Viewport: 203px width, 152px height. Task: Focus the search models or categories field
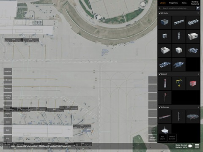tap(177, 8)
